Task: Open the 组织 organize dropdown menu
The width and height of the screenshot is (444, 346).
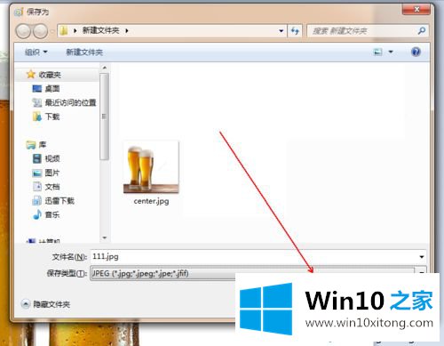Action: pos(36,52)
